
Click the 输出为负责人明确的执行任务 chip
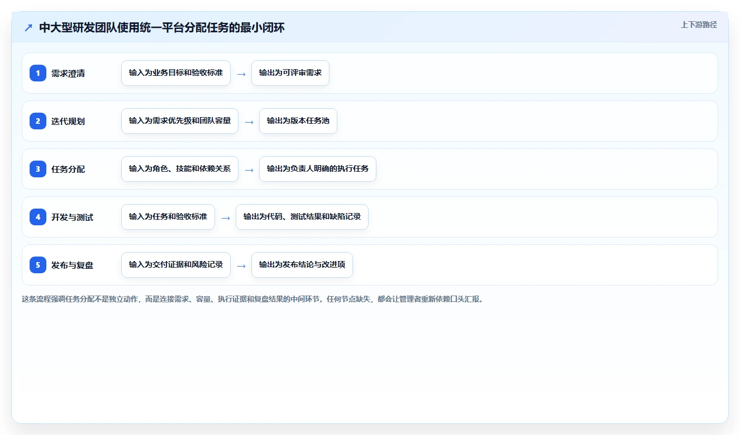point(318,169)
